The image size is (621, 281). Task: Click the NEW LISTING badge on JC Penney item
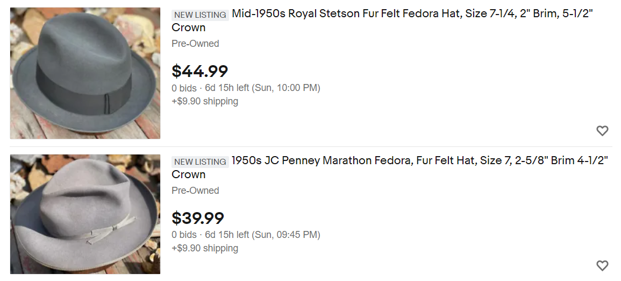point(200,161)
